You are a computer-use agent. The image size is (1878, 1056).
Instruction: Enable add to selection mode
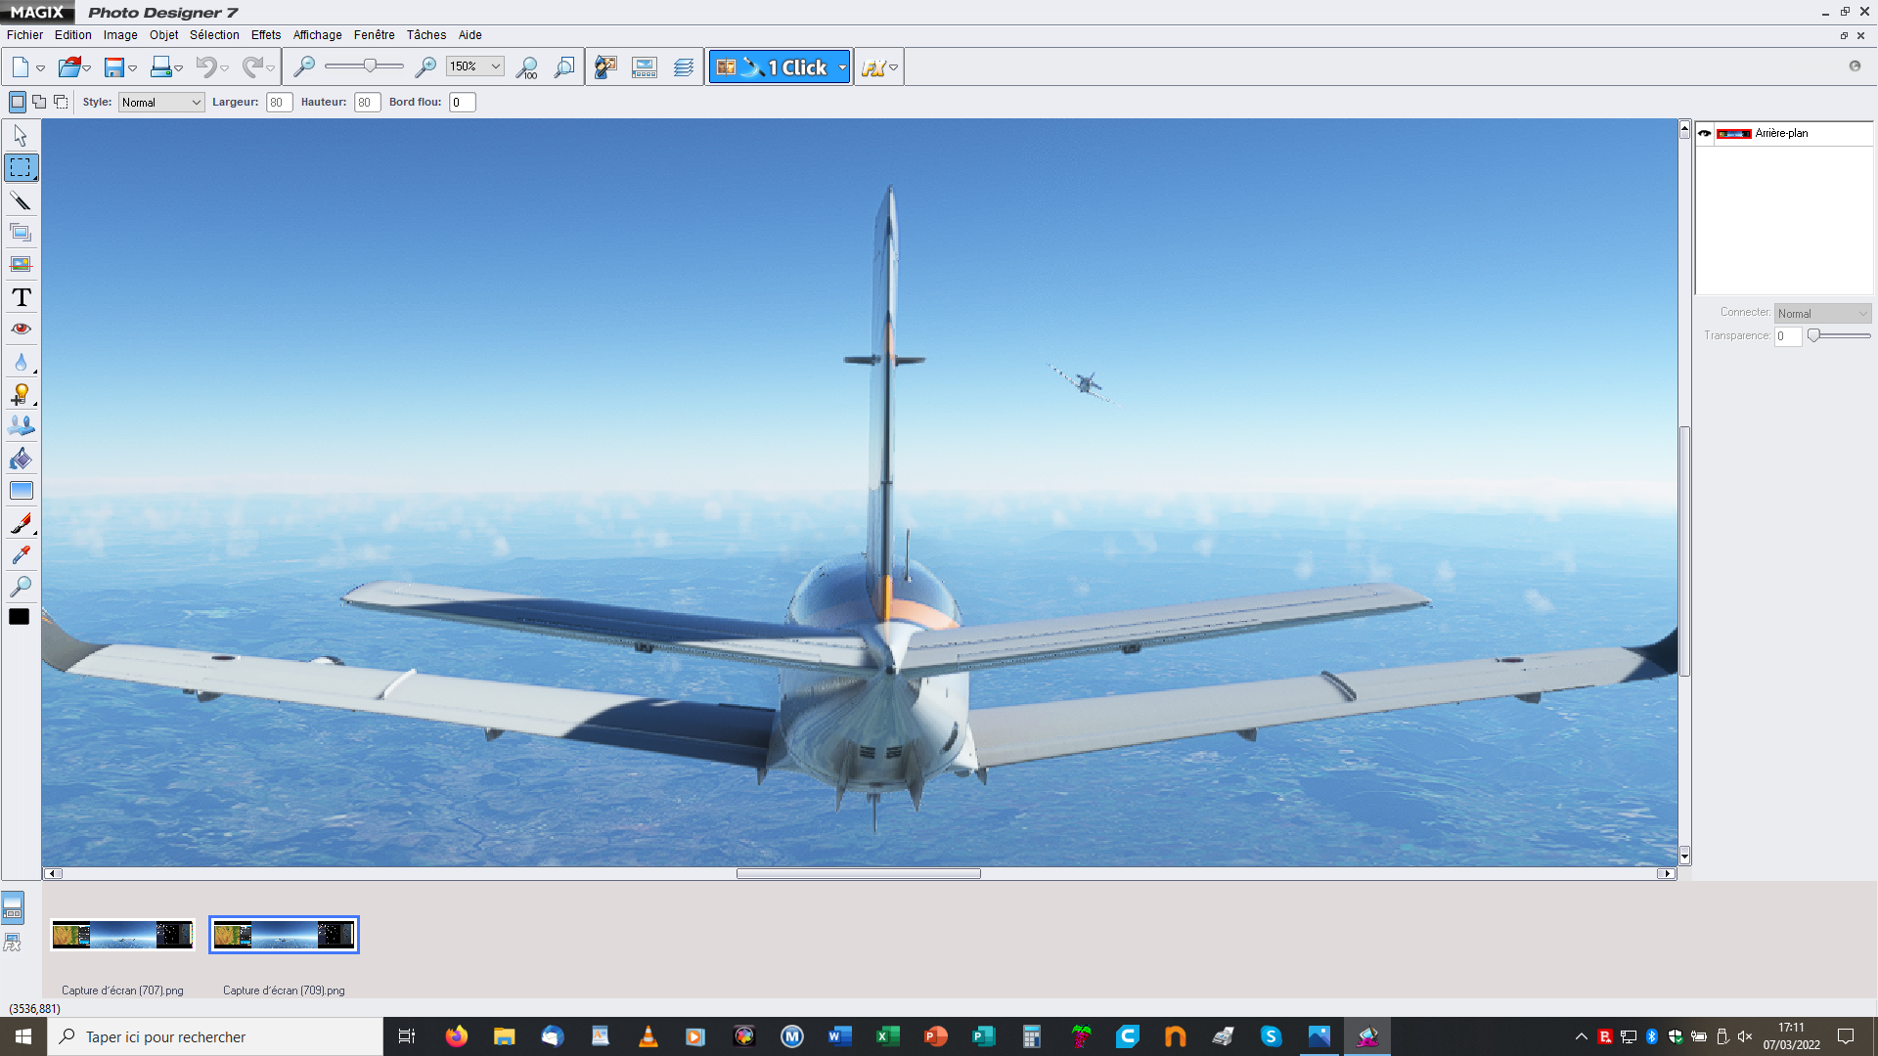39,102
